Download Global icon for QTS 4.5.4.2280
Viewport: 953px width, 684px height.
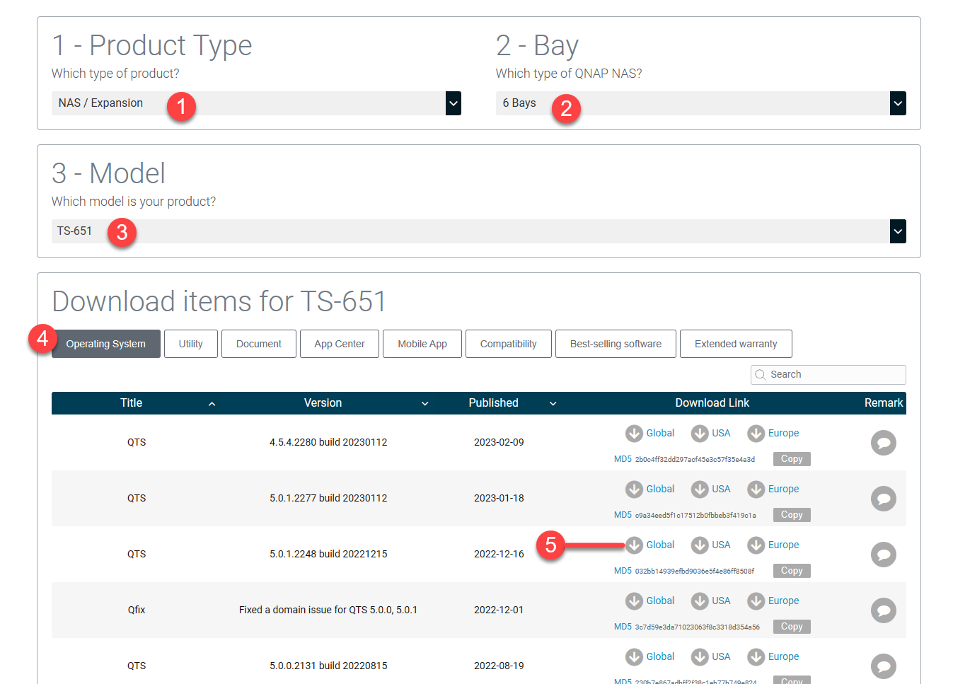click(634, 433)
